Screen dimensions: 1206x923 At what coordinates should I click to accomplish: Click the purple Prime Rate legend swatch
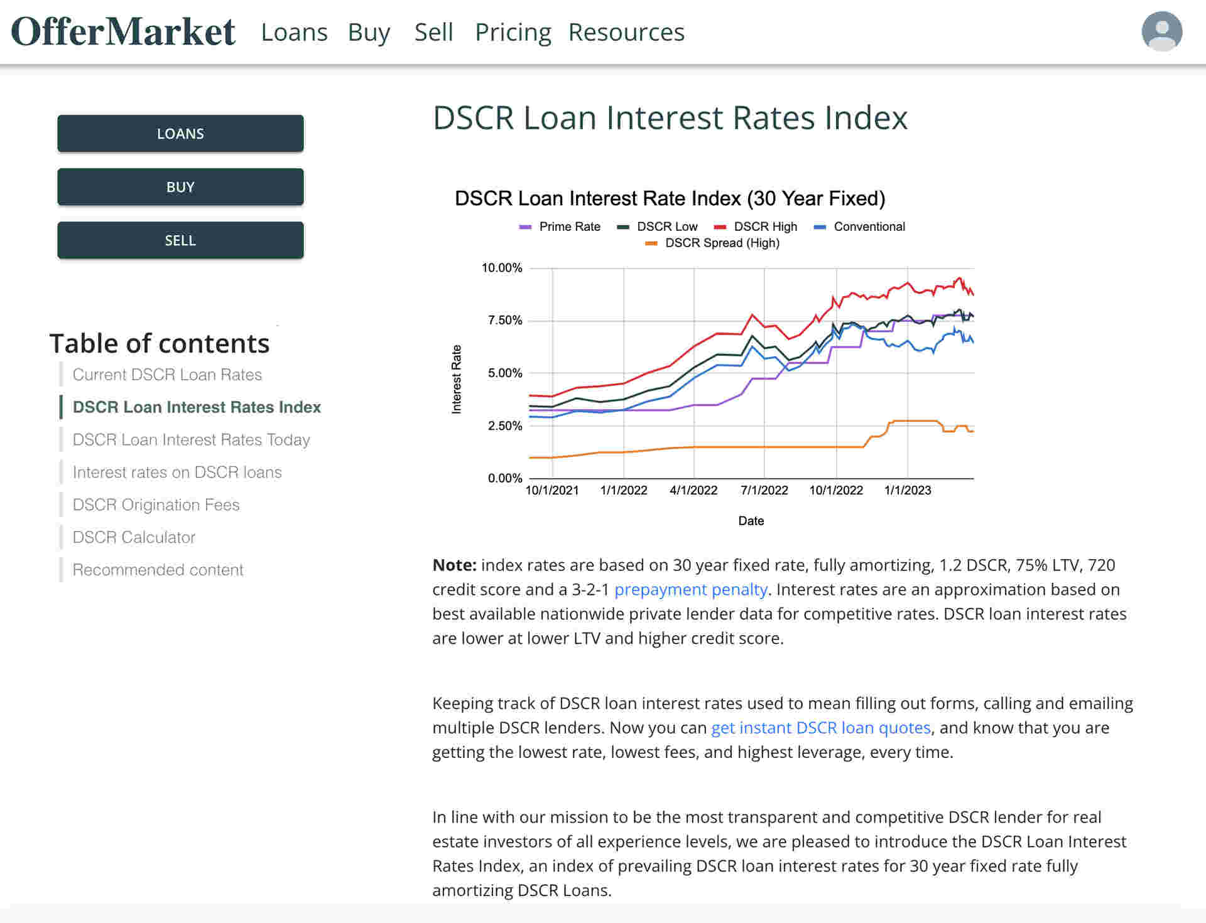click(x=525, y=227)
